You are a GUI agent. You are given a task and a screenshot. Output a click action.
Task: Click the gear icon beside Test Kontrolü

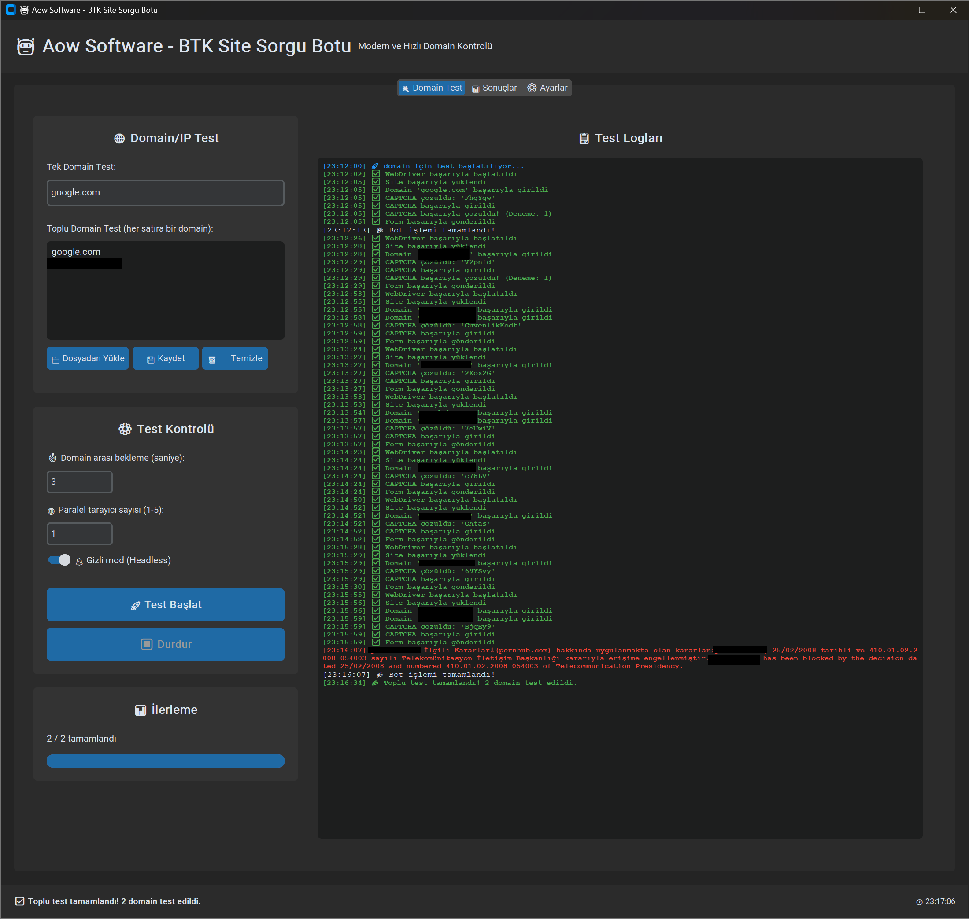[x=125, y=429]
